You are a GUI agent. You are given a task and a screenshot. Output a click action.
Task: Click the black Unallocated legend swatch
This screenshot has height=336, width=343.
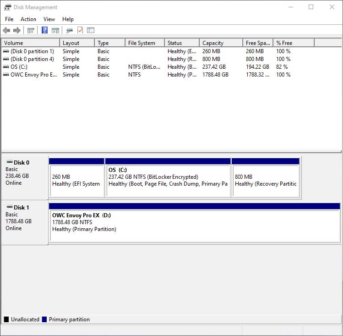point(6,319)
